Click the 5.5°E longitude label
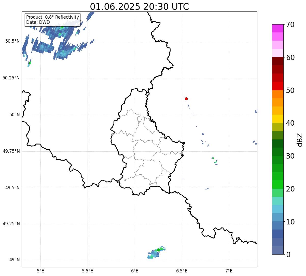The image size is (306, 276). (88, 271)
